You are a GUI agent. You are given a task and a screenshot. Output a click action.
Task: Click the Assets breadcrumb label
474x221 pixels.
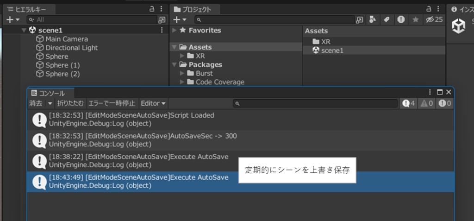click(x=316, y=31)
